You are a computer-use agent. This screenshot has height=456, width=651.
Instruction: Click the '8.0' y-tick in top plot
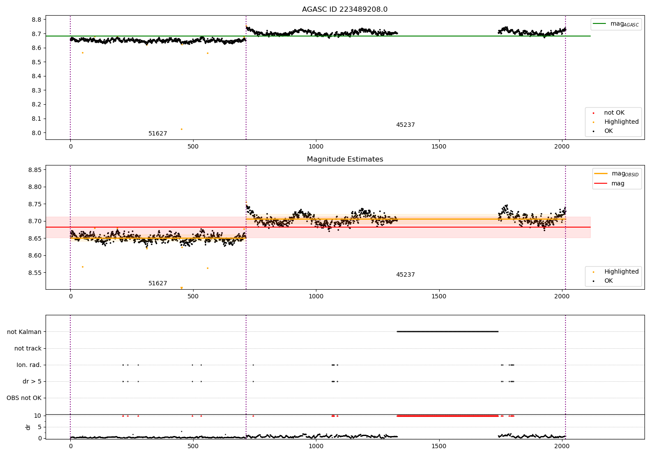pyautogui.click(x=36, y=133)
